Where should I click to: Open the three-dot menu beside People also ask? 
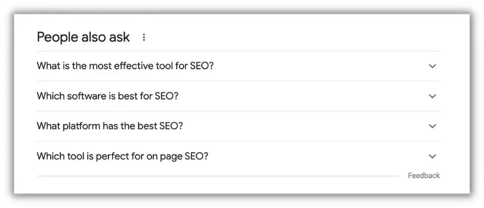[144, 37]
